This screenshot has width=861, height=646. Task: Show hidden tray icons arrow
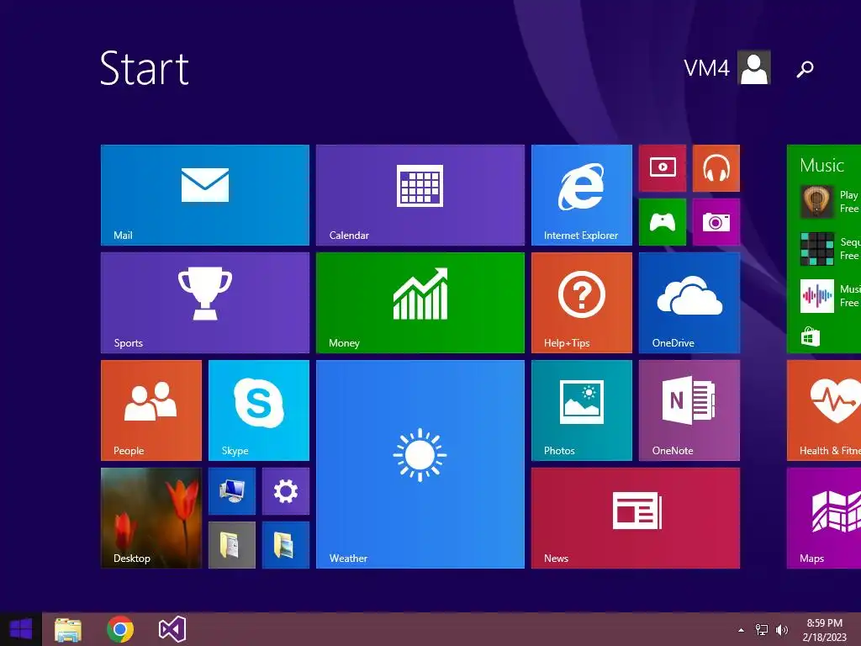point(742,630)
